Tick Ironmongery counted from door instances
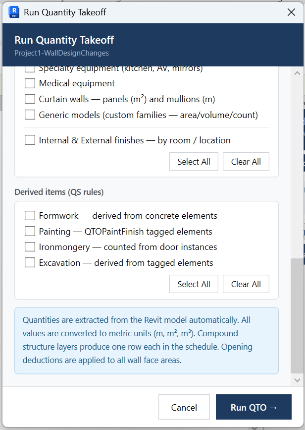 (x=30, y=247)
